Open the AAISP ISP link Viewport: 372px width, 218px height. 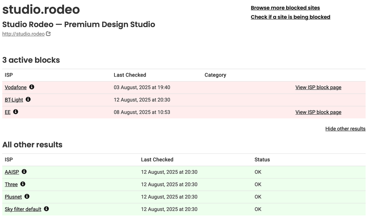click(12, 172)
